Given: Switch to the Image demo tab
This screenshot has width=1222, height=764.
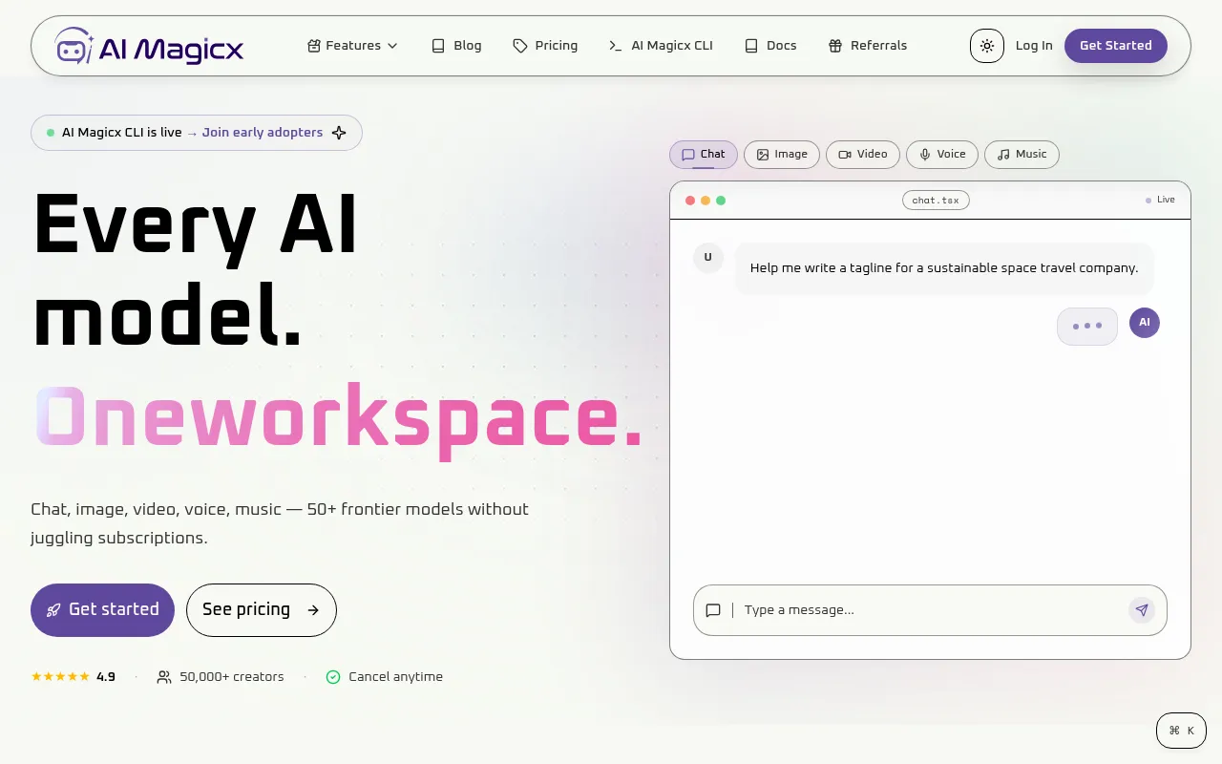Looking at the screenshot, I should point(782,155).
